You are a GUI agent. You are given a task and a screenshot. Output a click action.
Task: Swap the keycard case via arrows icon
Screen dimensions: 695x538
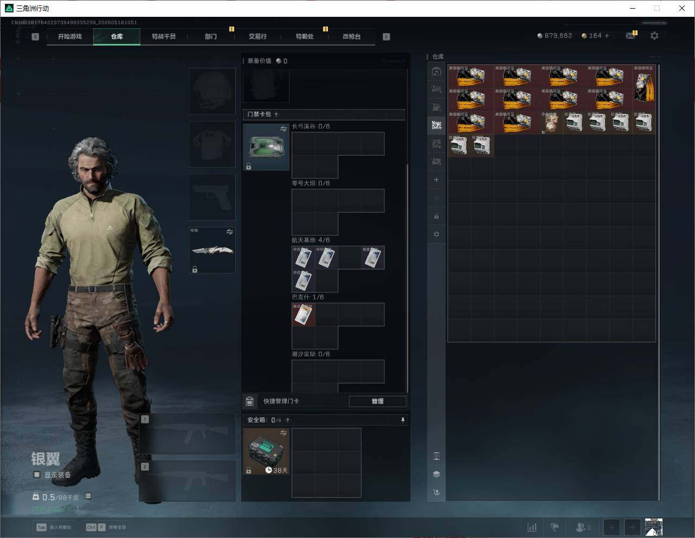coord(284,129)
